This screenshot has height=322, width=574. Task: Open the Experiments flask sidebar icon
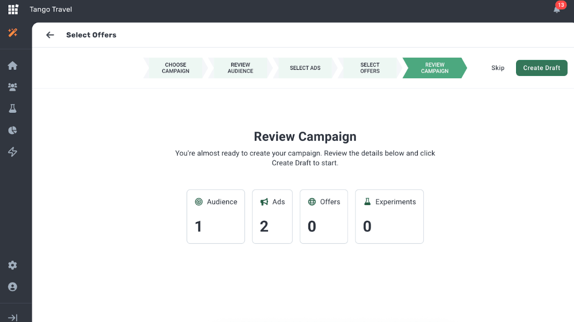pos(13,108)
